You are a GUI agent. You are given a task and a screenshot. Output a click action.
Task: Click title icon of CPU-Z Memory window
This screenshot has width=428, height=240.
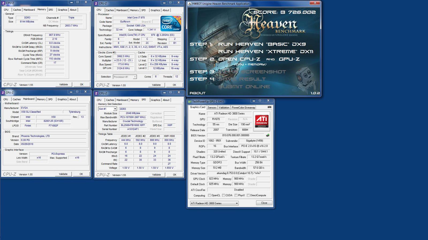click(3, 3)
